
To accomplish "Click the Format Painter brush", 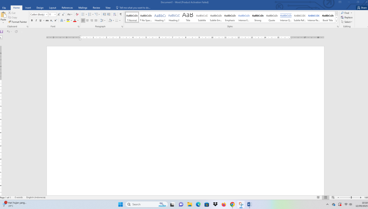I will [18, 22].
